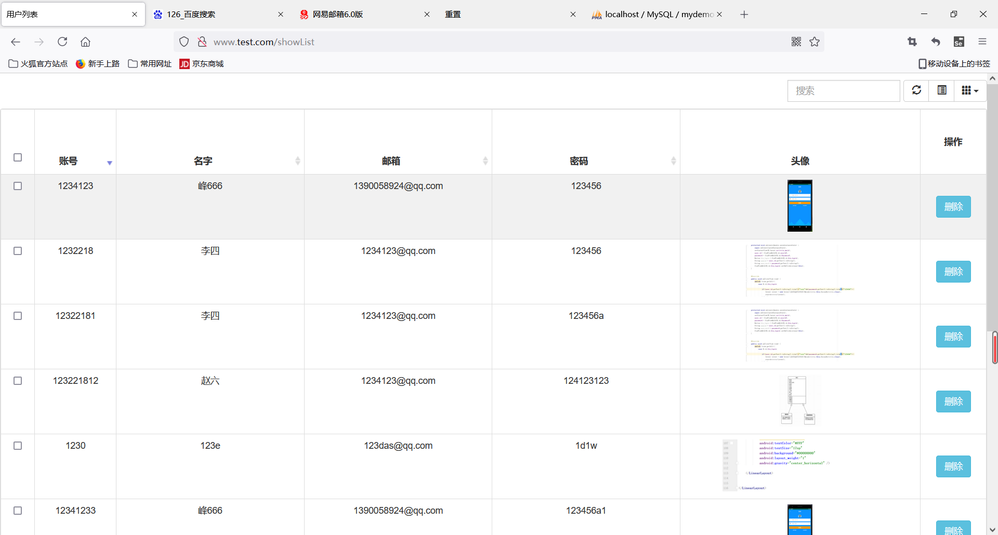Close the 126_百度搜索 tab
Viewport: 998px width, 535px height.
tap(281, 15)
